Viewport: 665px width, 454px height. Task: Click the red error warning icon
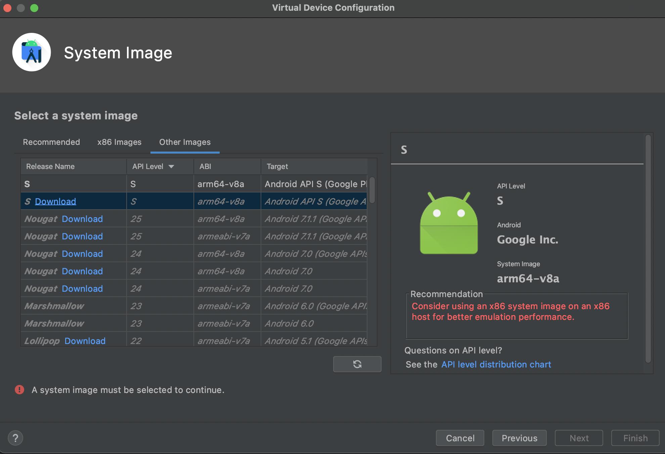coord(19,390)
